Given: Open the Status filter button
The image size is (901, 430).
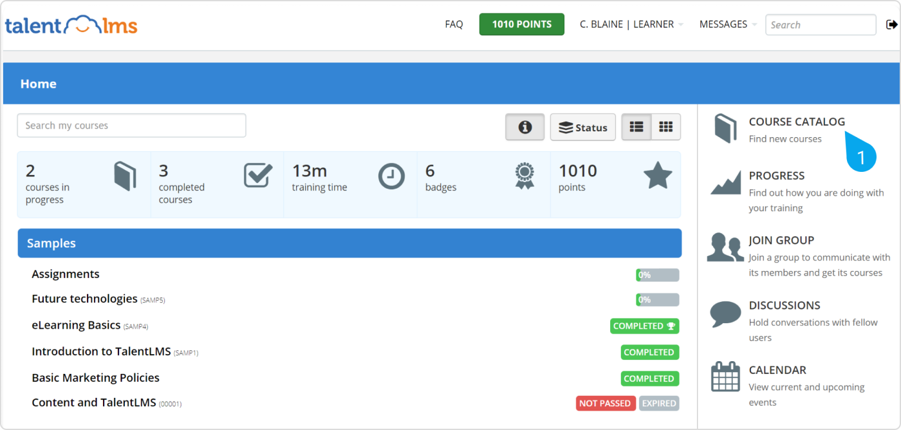Looking at the screenshot, I should [583, 127].
